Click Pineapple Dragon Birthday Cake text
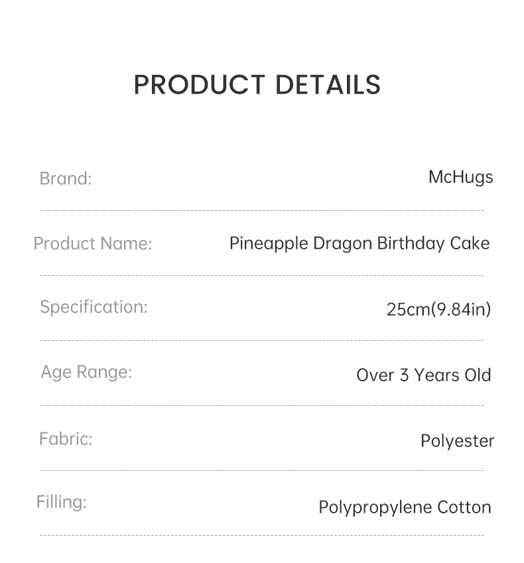This screenshot has height=563, width=524. 360,244
